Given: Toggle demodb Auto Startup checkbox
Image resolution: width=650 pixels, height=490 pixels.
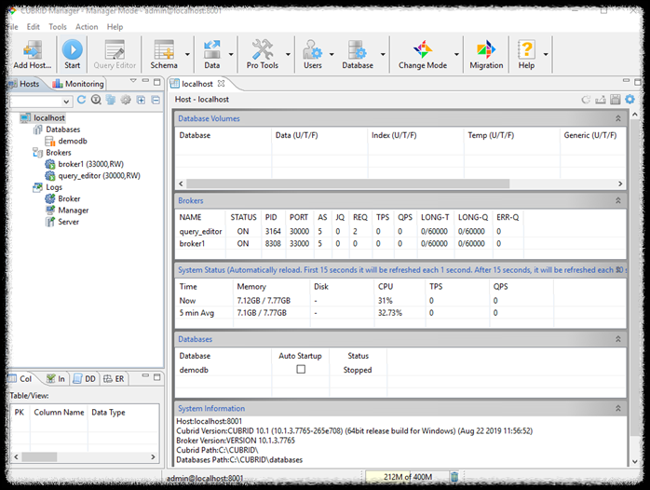Looking at the screenshot, I should [x=301, y=369].
